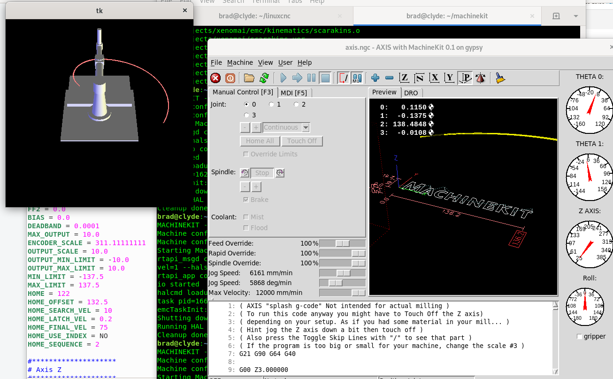The width and height of the screenshot is (613, 379).
Task: Clear live plot with the broom icon
Action: 500,78
